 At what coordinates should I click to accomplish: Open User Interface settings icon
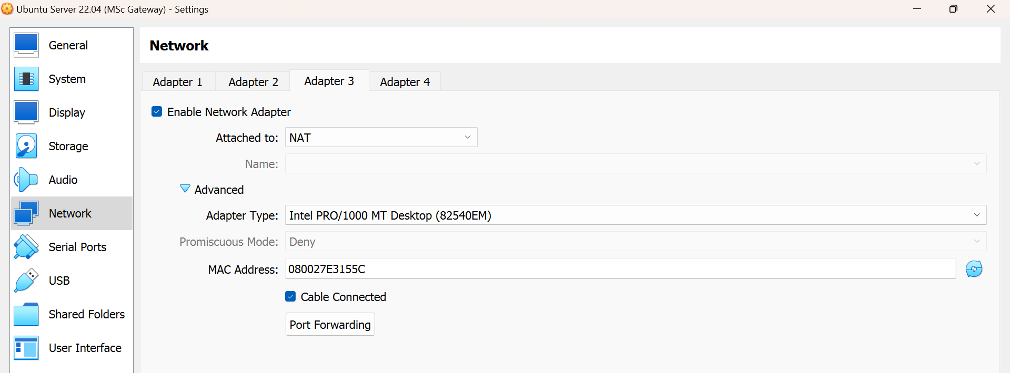[26, 348]
